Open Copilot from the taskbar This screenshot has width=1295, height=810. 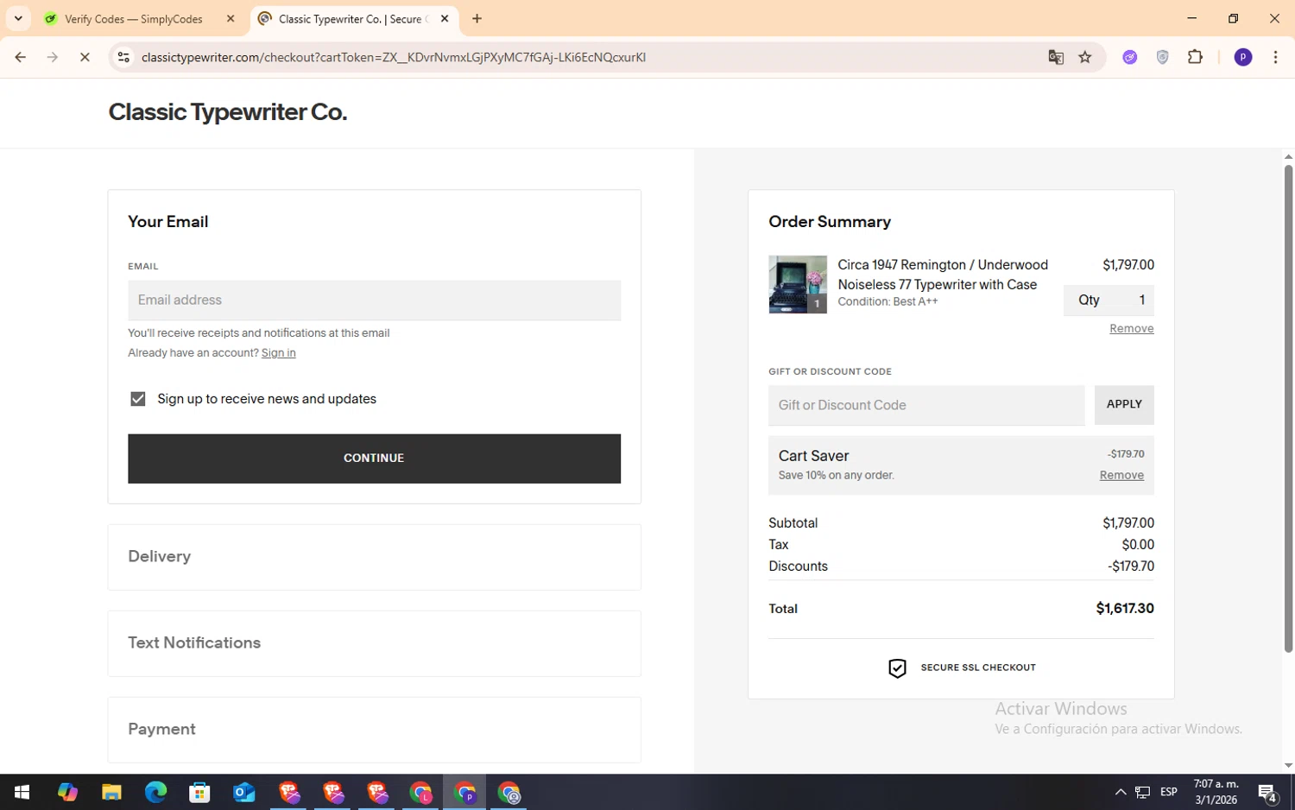pos(67,792)
